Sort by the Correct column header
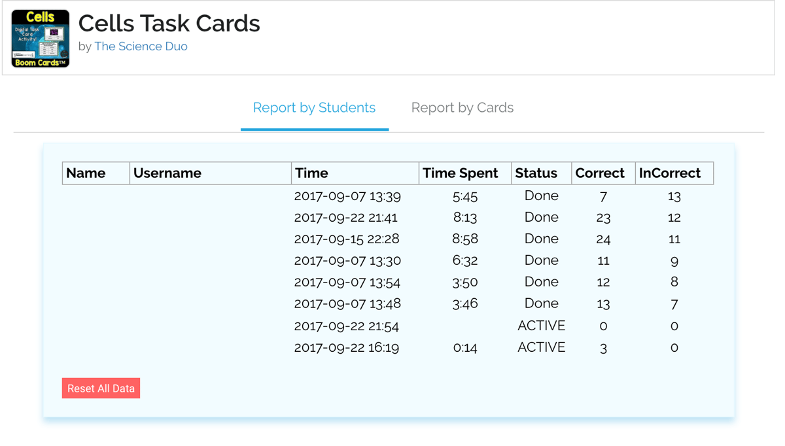 click(x=600, y=173)
